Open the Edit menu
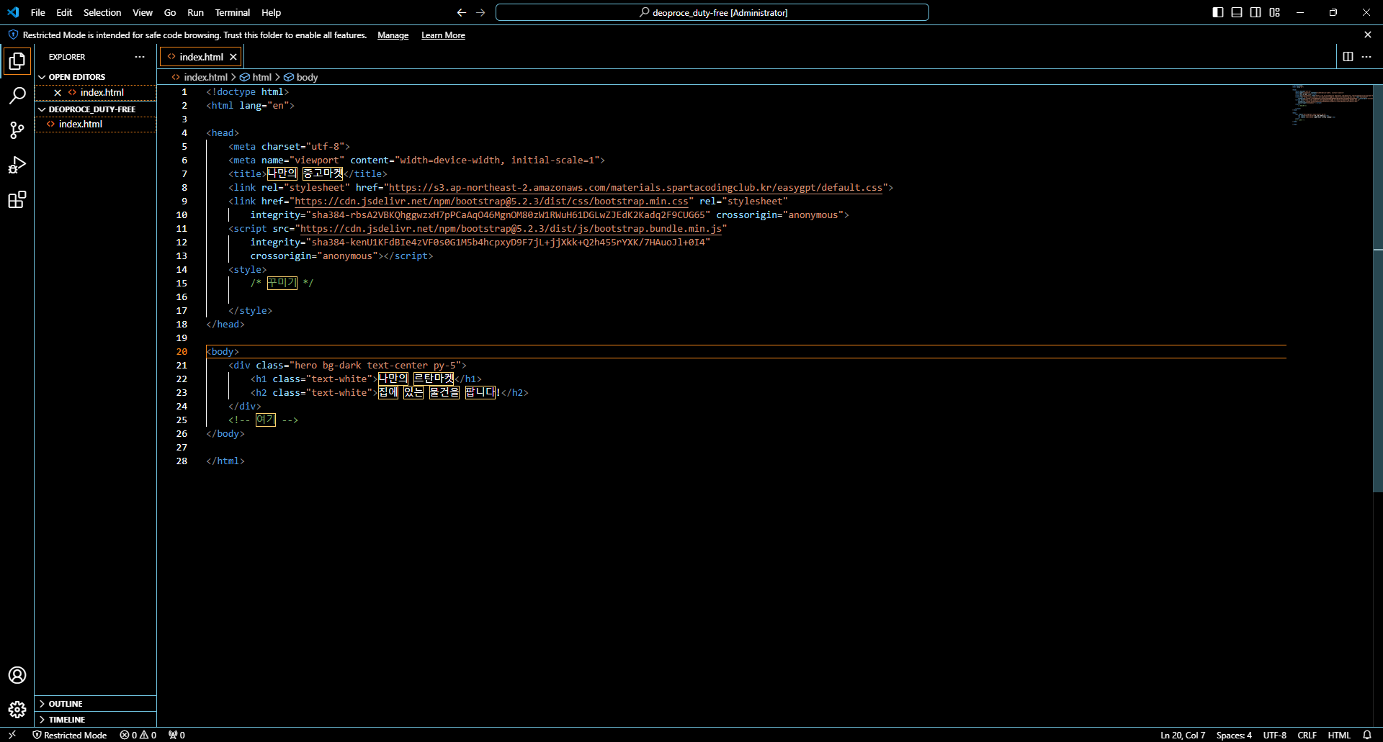This screenshot has height=742, width=1383. click(64, 12)
